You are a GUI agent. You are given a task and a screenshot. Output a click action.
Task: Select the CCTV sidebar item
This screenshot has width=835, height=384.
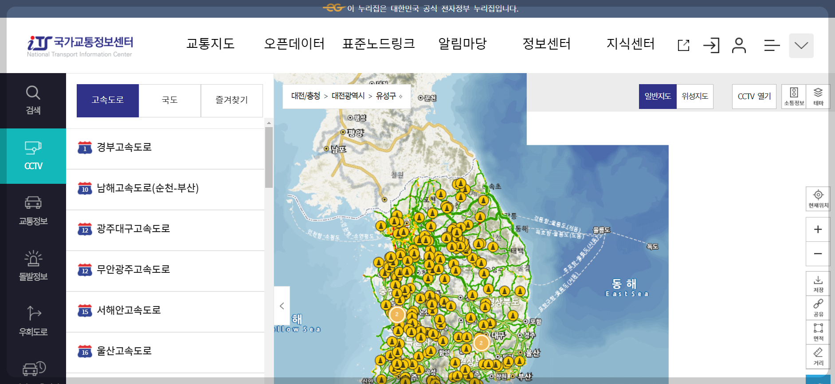[33, 156]
